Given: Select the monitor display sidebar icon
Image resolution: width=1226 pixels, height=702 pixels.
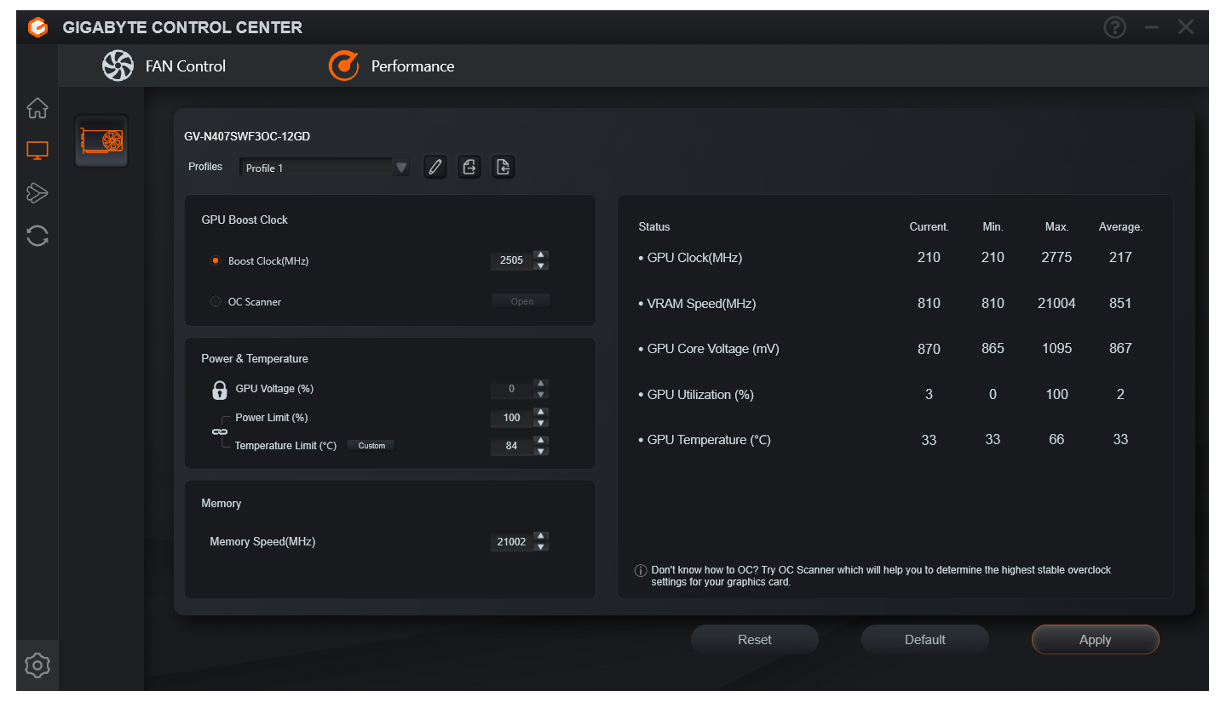Looking at the screenshot, I should 37,151.
